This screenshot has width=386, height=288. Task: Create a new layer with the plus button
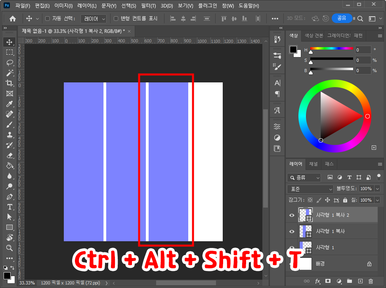point(360,281)
